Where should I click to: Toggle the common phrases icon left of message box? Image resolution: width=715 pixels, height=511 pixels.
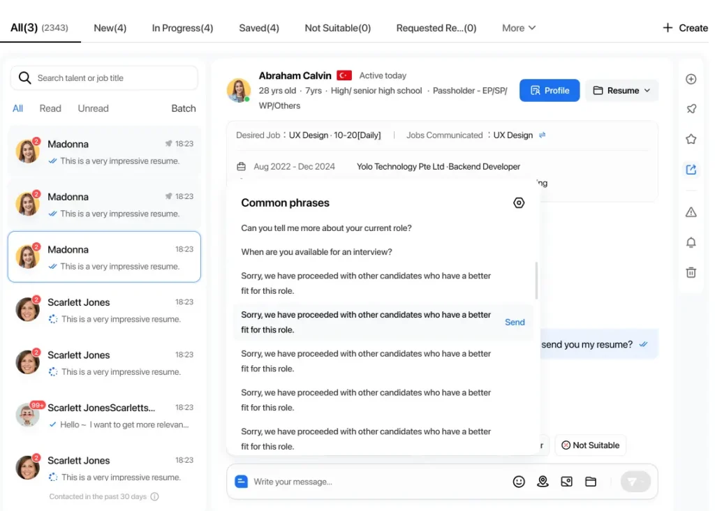tap(241, 482)
